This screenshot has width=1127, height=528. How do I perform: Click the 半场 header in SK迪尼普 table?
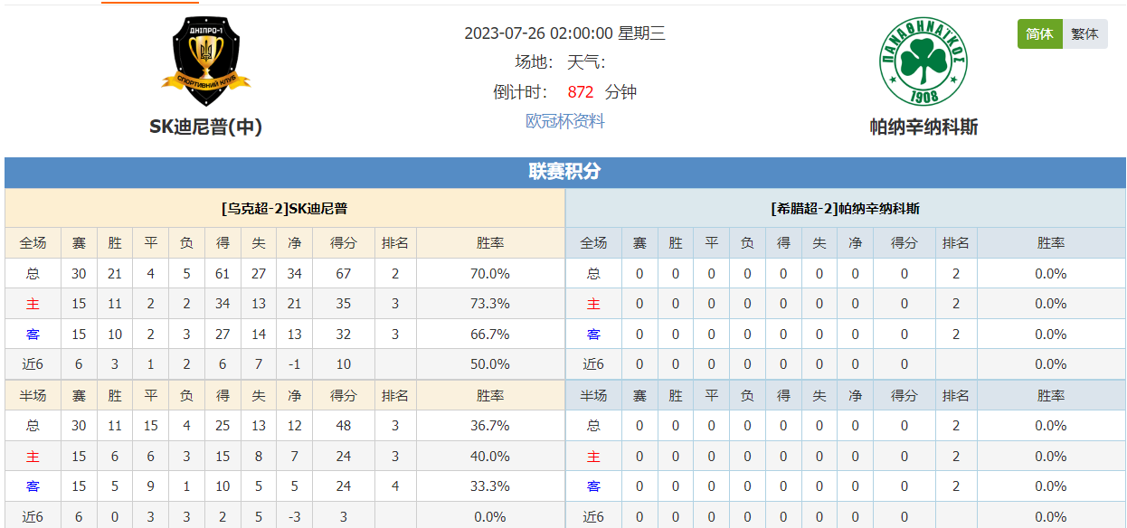pos(33,396)
